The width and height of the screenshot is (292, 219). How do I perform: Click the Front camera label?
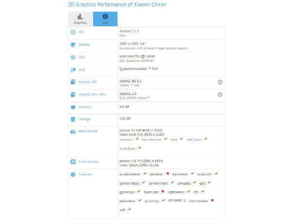click(x=89, y=162)
